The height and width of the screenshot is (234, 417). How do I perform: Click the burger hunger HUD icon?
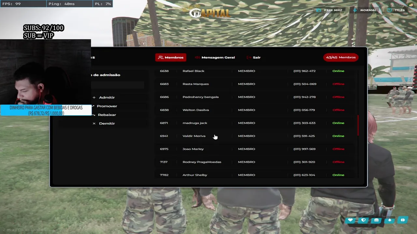click(377, 220)
